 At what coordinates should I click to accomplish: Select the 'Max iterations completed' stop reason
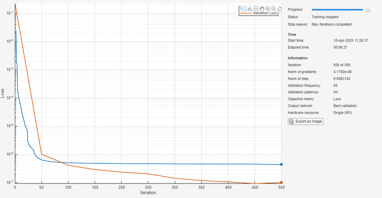tap(331, 24)
